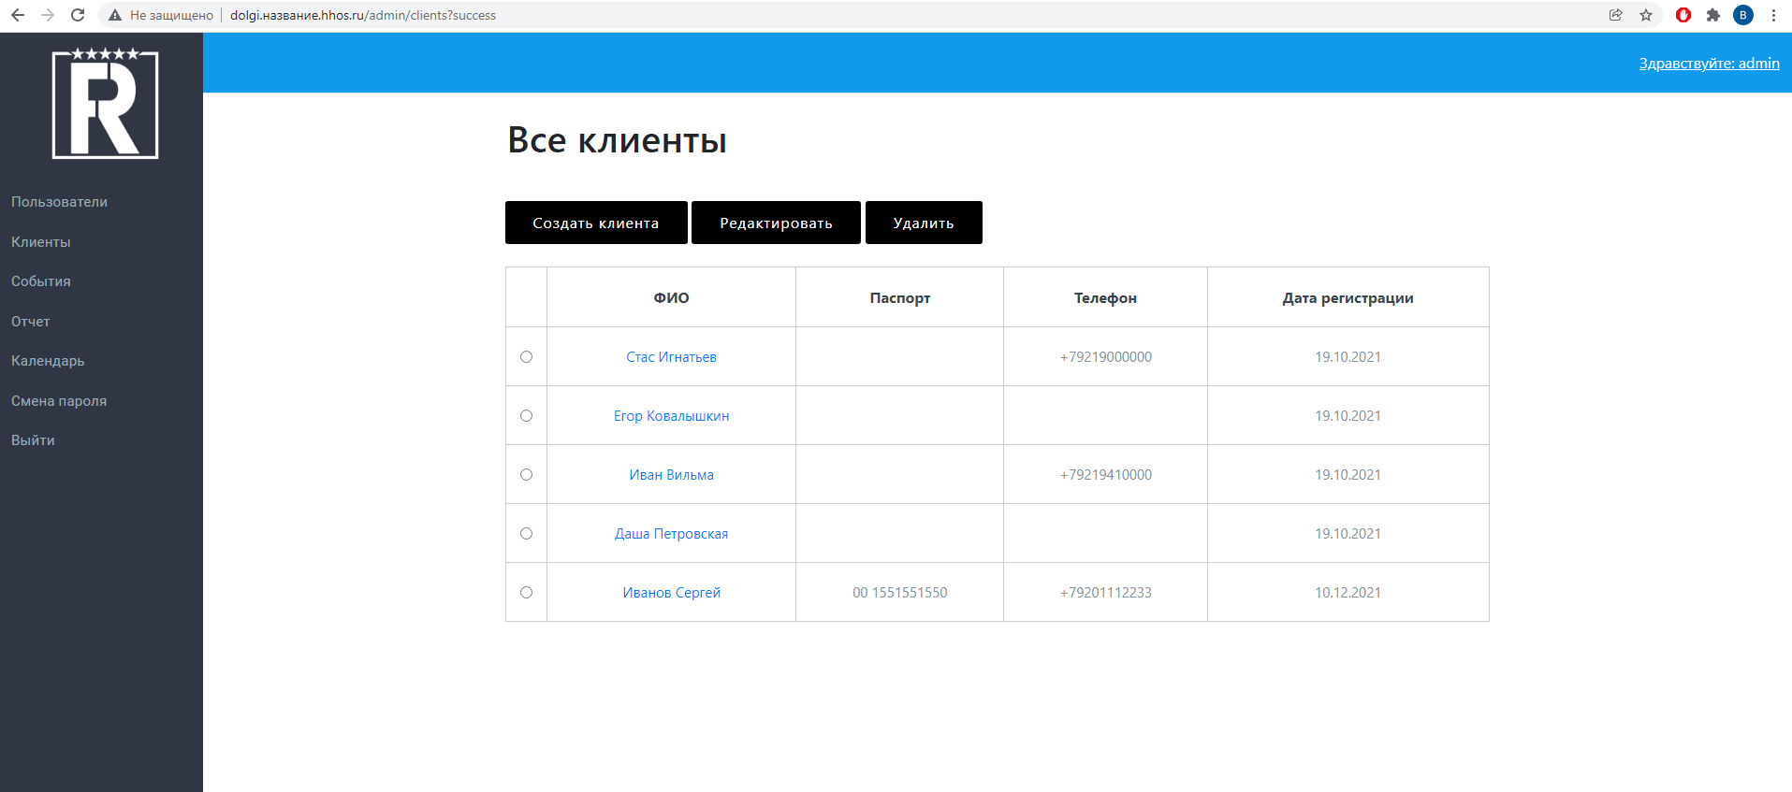The width and height of the screenshot is (1792, 792).
Task: Click the Удалить button
Action: [924, 223]
